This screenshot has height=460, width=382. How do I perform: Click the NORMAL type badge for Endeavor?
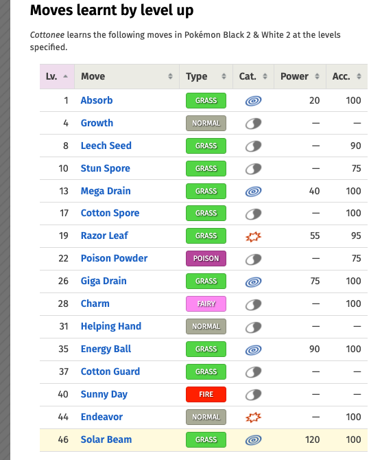click(x=206, y=417)
